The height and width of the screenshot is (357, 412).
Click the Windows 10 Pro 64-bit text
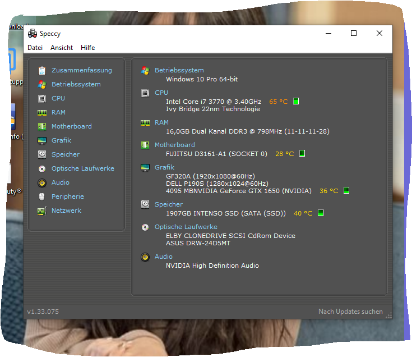click(202, 79)
